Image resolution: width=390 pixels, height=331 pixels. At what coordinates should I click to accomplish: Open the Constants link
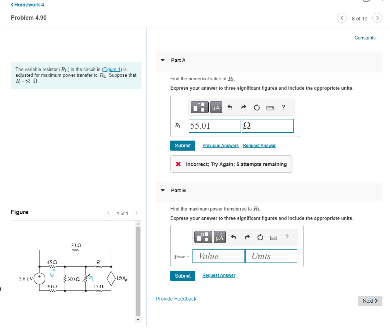click(x=365, y=38)
